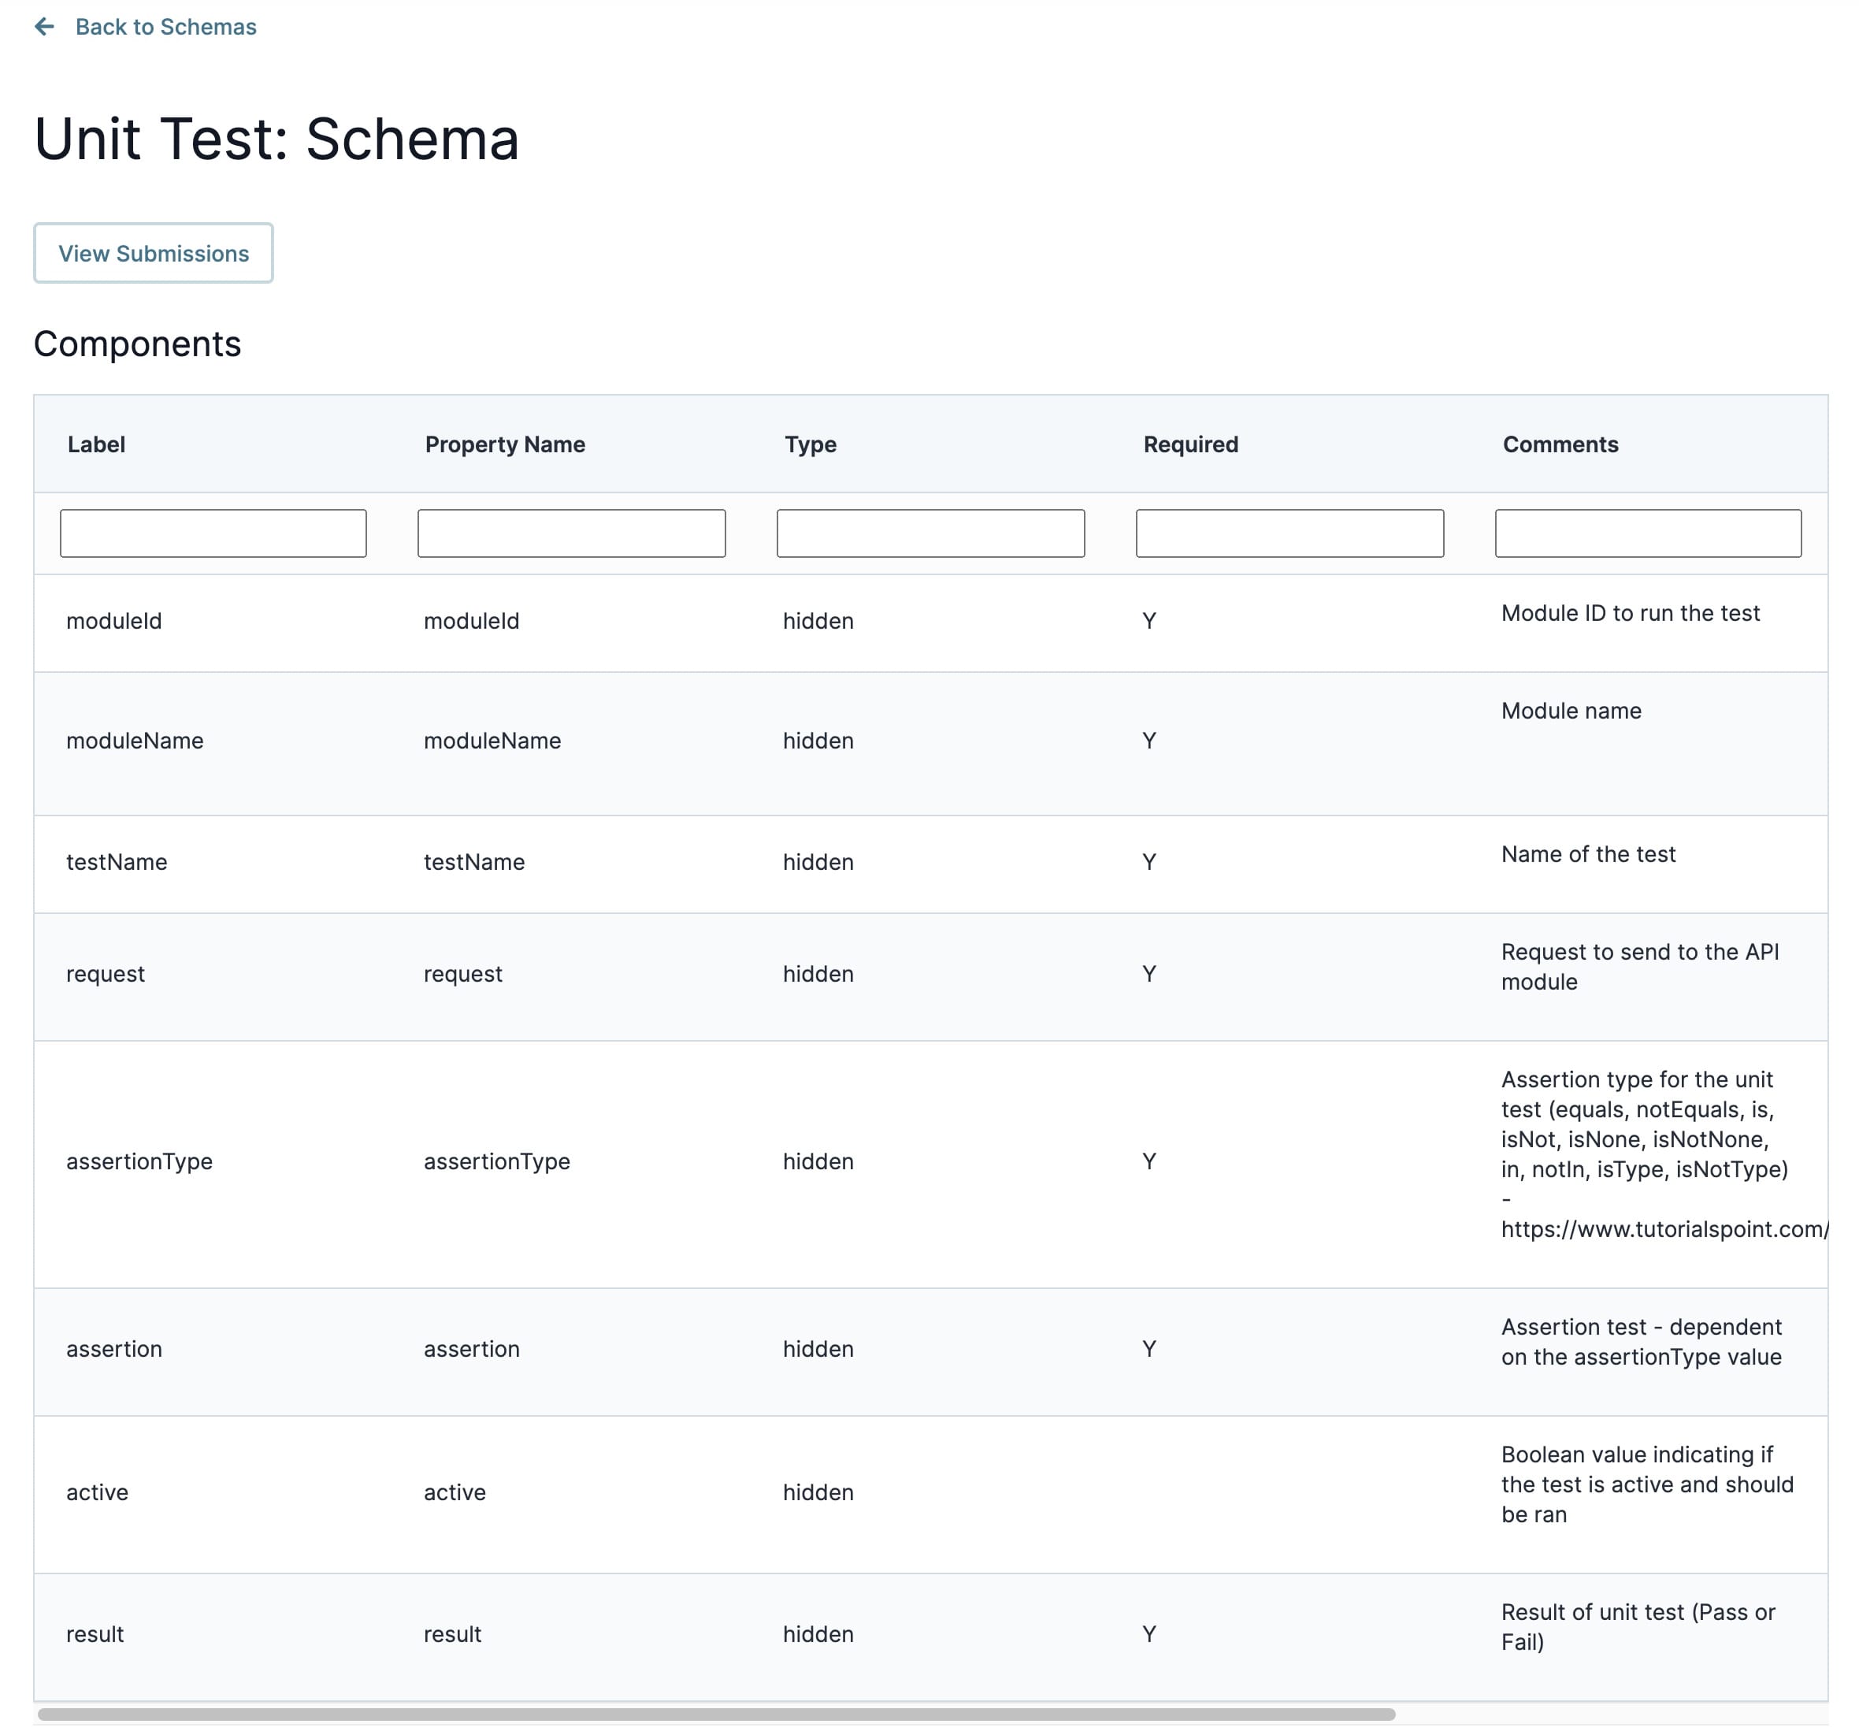Click the horizontal scrollbar under the table

coord(716,1715)
